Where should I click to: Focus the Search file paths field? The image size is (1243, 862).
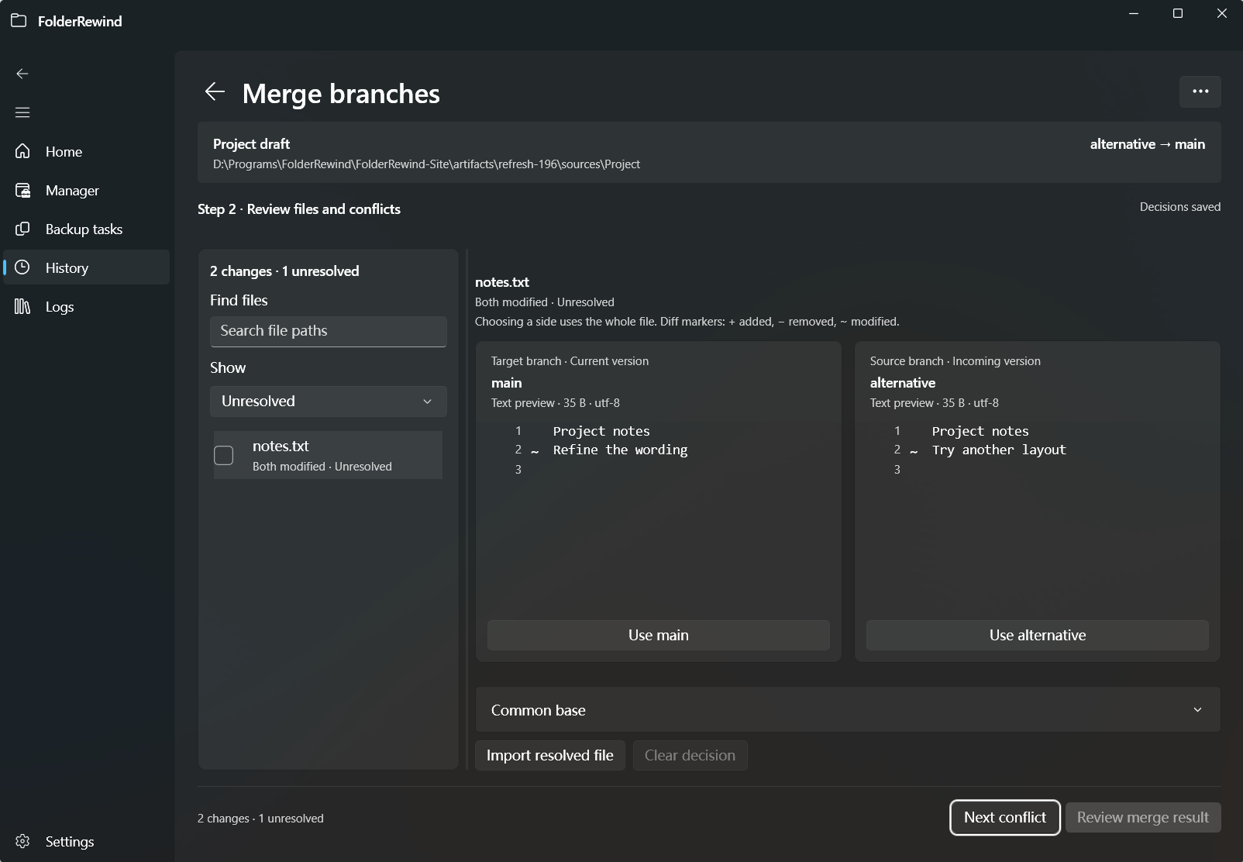pos(329,331)
